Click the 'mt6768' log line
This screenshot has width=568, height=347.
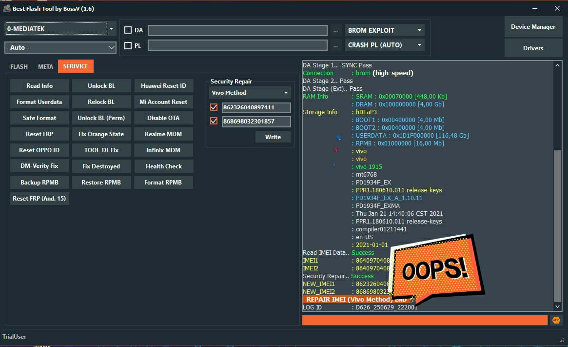(366, 175)
